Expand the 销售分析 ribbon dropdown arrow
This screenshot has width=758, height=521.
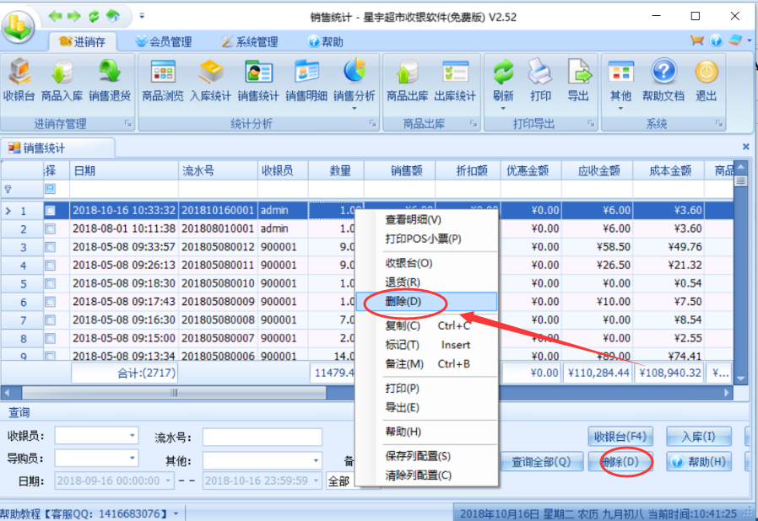(x=355, y=108)
